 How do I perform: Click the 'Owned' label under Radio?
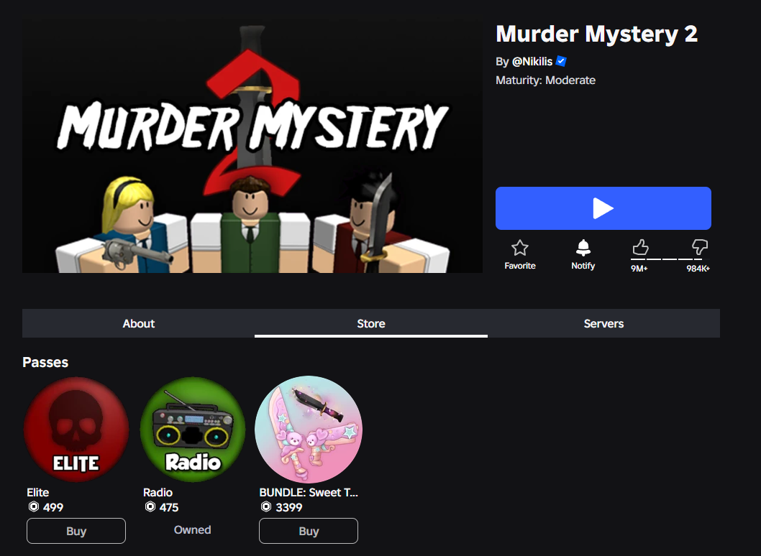click(x=193, y=530)
